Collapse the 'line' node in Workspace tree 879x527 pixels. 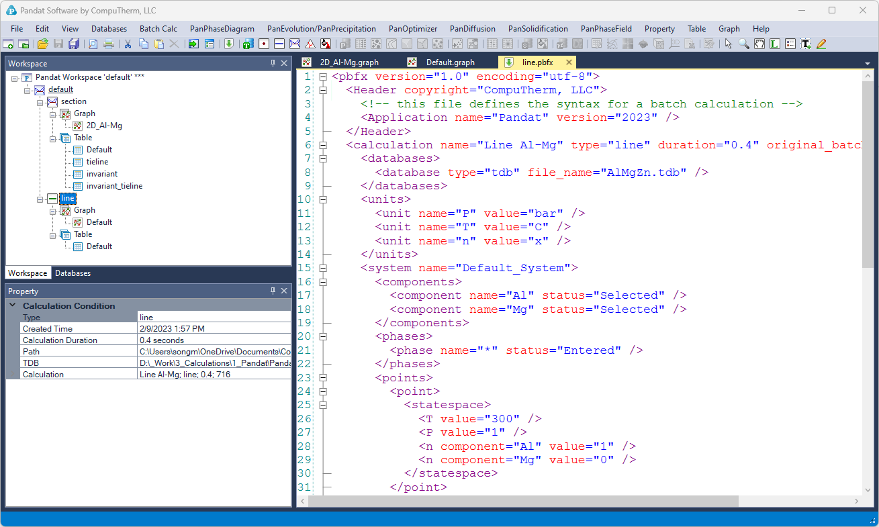pyautogui.click(x=40, y=198)
